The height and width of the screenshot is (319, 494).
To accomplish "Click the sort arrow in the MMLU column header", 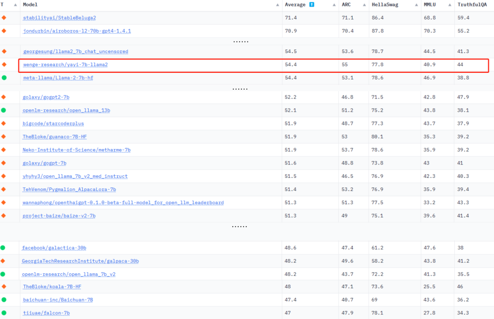I will (x=450, y=5).
